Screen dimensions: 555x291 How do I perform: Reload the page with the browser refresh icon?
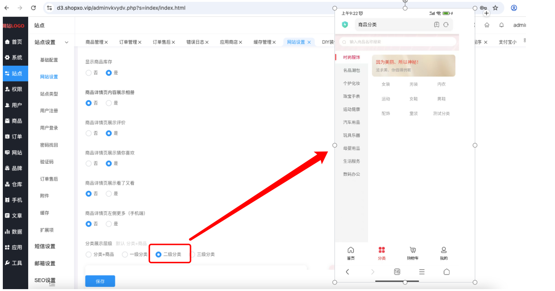click(x=33, y=8)
